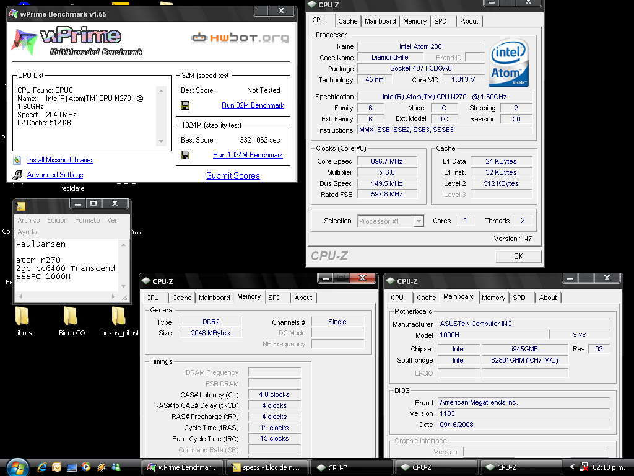The height and width of the screenshot is (476, 634).
Task: Select About tab in Mainboard CPU-Z window
Action: pos(548,297)
